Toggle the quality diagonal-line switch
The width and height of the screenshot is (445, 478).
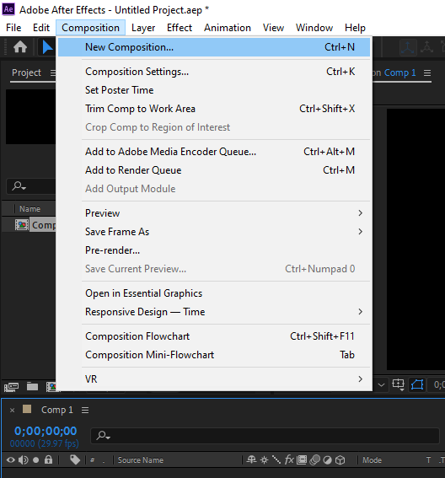[276, 459]
